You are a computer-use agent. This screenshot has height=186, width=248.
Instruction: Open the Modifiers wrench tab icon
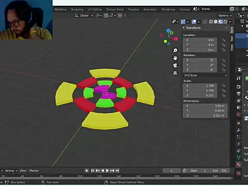click(x=239, y=130)
